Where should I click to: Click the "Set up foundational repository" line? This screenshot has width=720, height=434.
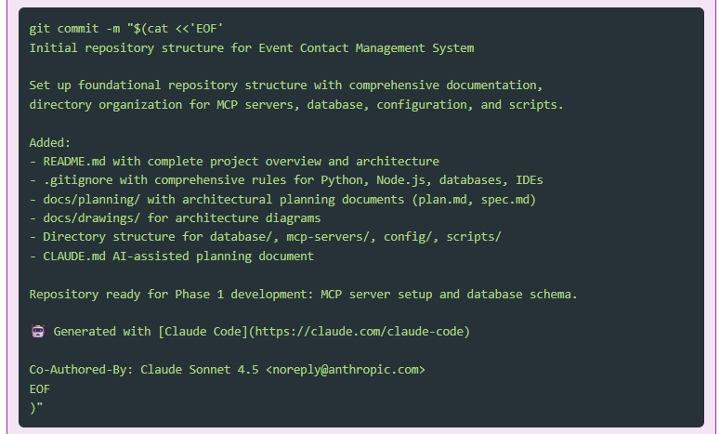pos(282,85)
